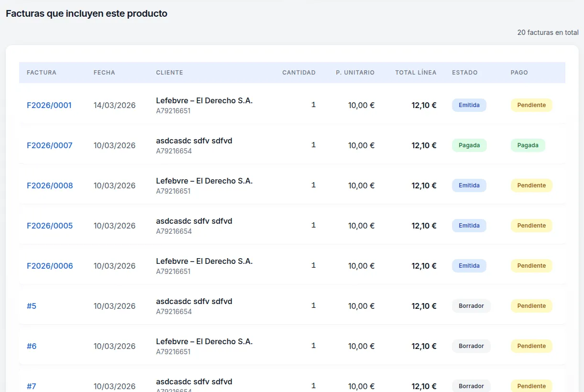Open invoice F2026/0001
This screenshot has width=584, height=392.
point(49,105)
